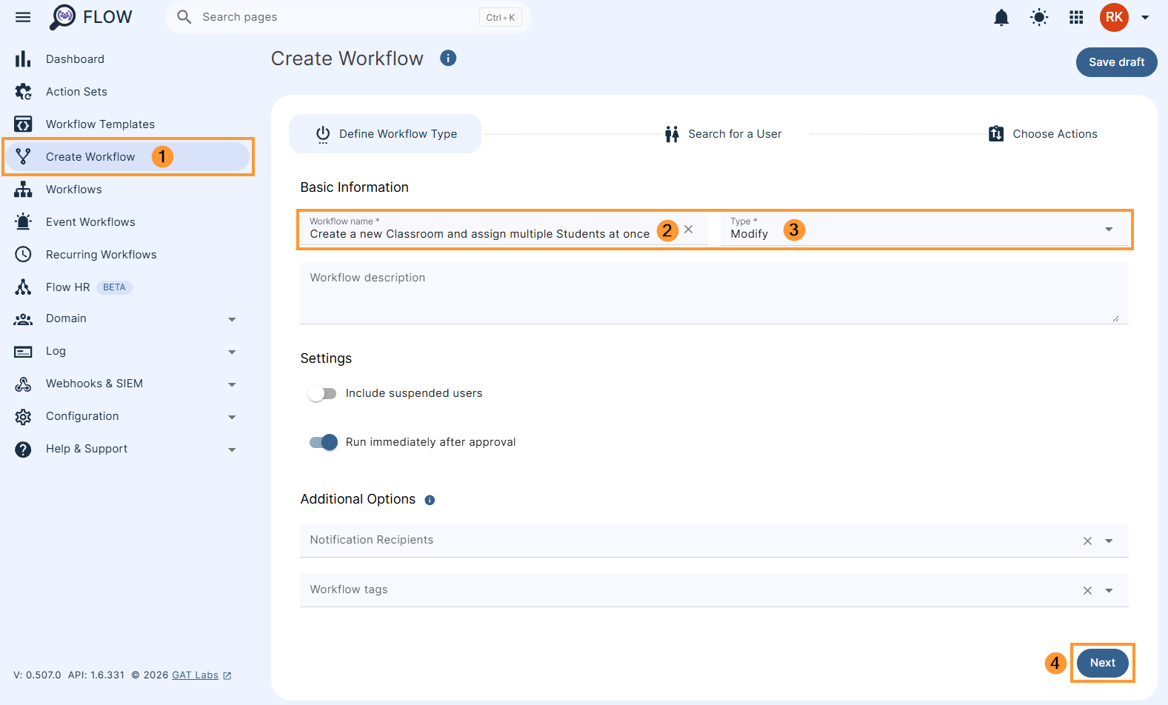Screen dimensions: 1168x705
Task: Open the RK user avatar
Action: 1114,17
